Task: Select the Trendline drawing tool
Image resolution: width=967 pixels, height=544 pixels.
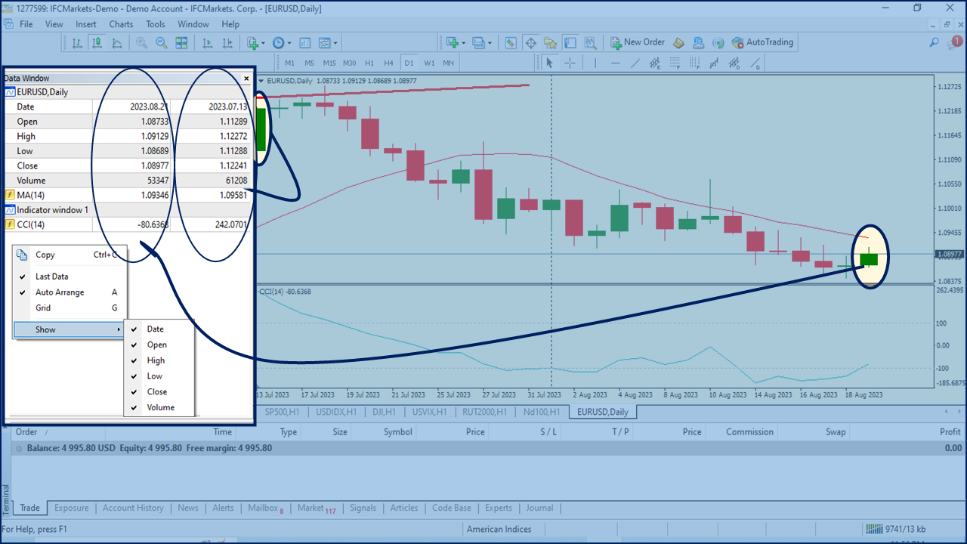Action: click(635, 63)
